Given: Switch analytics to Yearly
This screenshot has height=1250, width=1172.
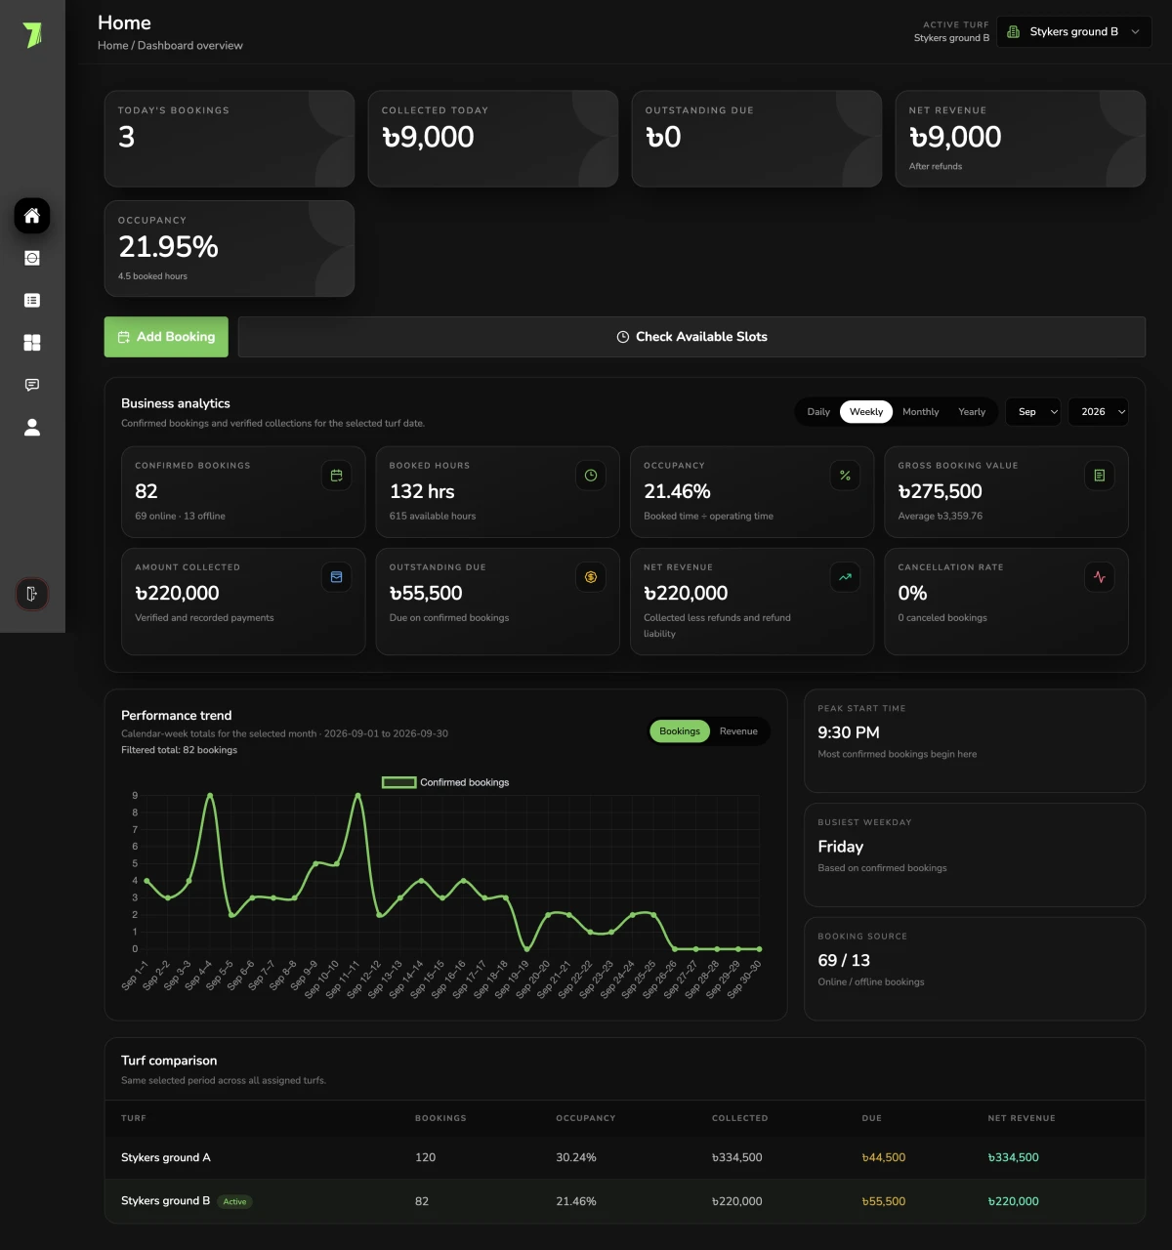Looking at the screenshot, I should point(972,412).
